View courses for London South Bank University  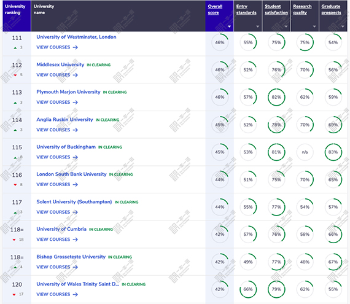click(x=57, y=184)
